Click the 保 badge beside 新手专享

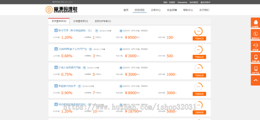56,30
